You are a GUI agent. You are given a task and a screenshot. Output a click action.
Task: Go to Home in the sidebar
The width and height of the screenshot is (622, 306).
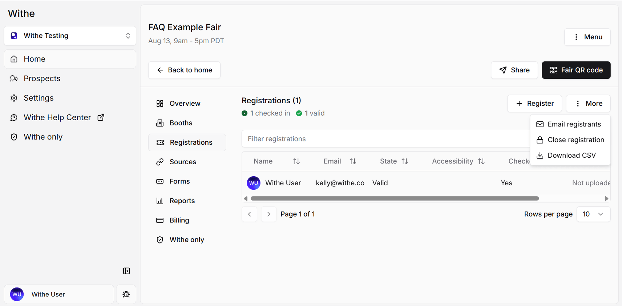tap(70, 59)
